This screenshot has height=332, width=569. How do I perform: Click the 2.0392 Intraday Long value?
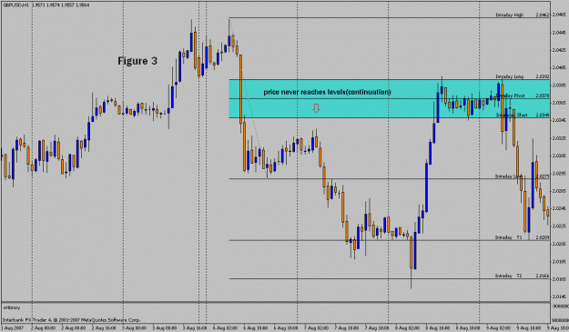(x=543, y=76)
